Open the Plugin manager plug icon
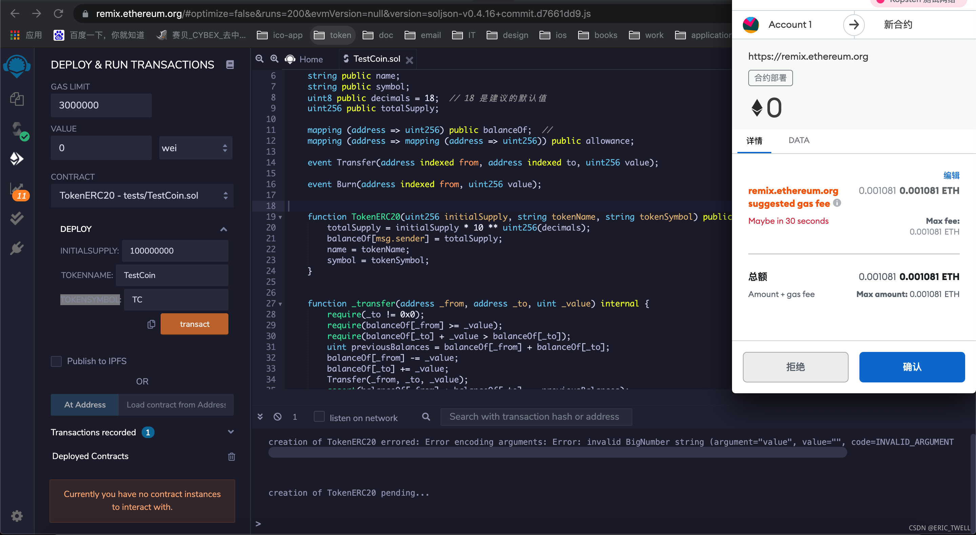Viewport: 976px width, 535px height. click(17, 249)
